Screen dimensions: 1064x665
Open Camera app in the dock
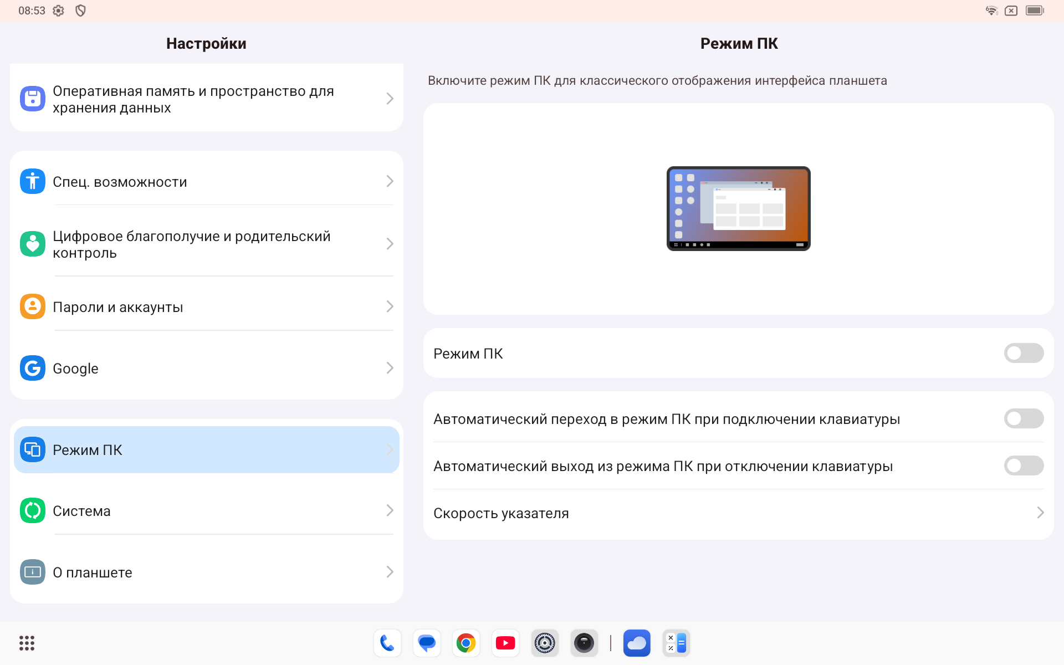(x=584, y=643)
